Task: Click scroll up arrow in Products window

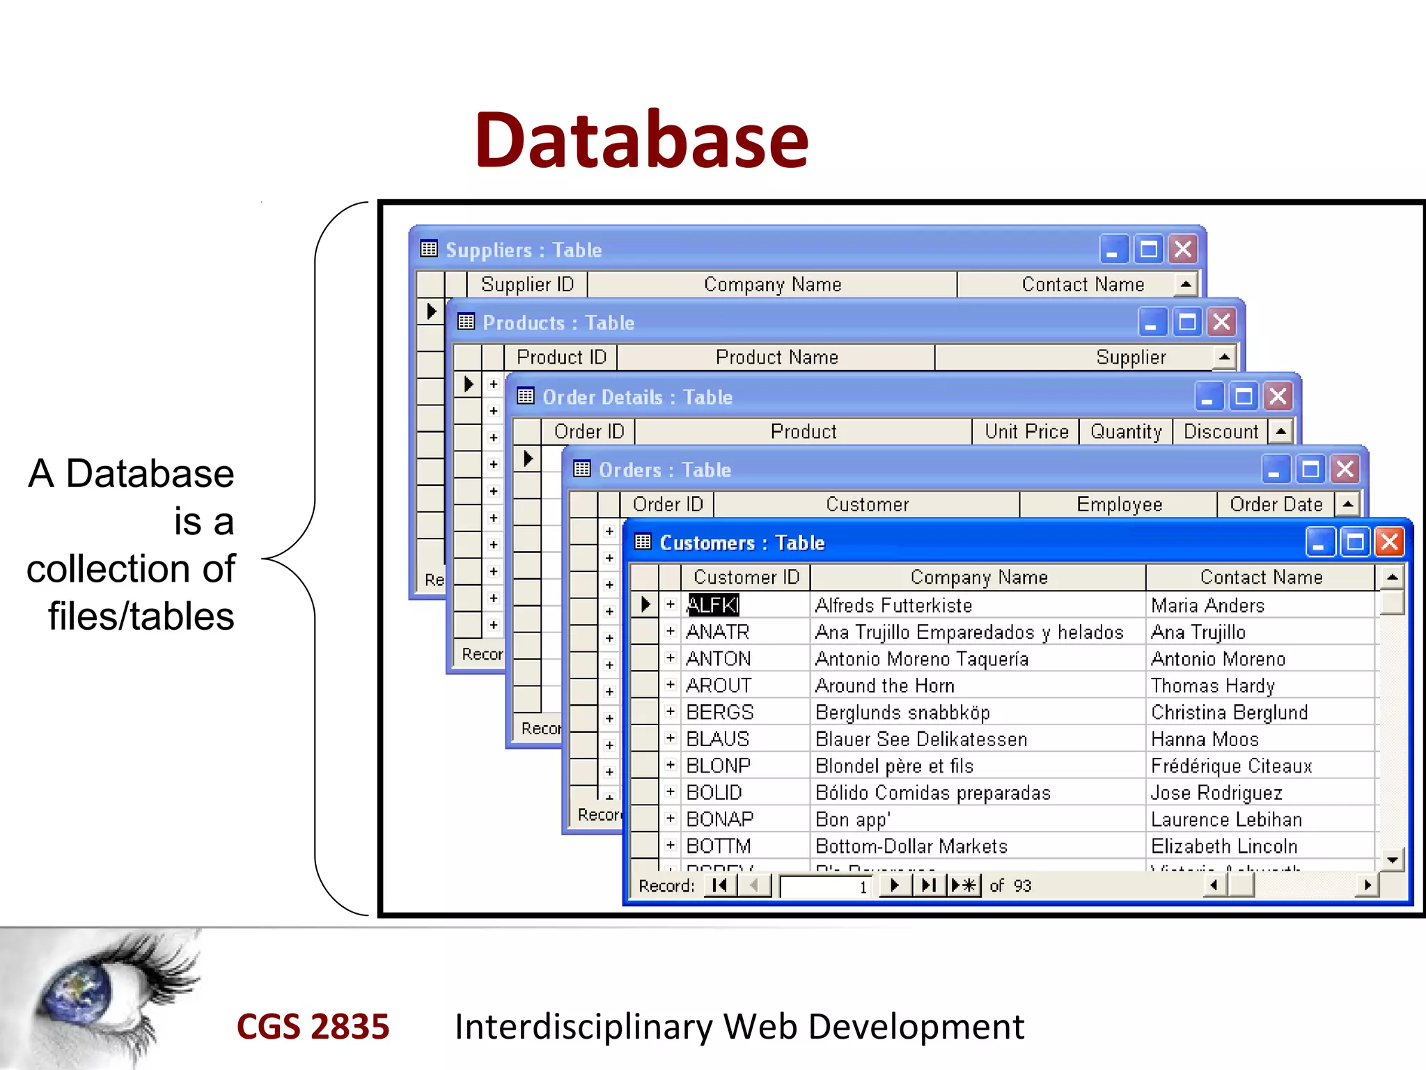Action: coord(1225,357)
